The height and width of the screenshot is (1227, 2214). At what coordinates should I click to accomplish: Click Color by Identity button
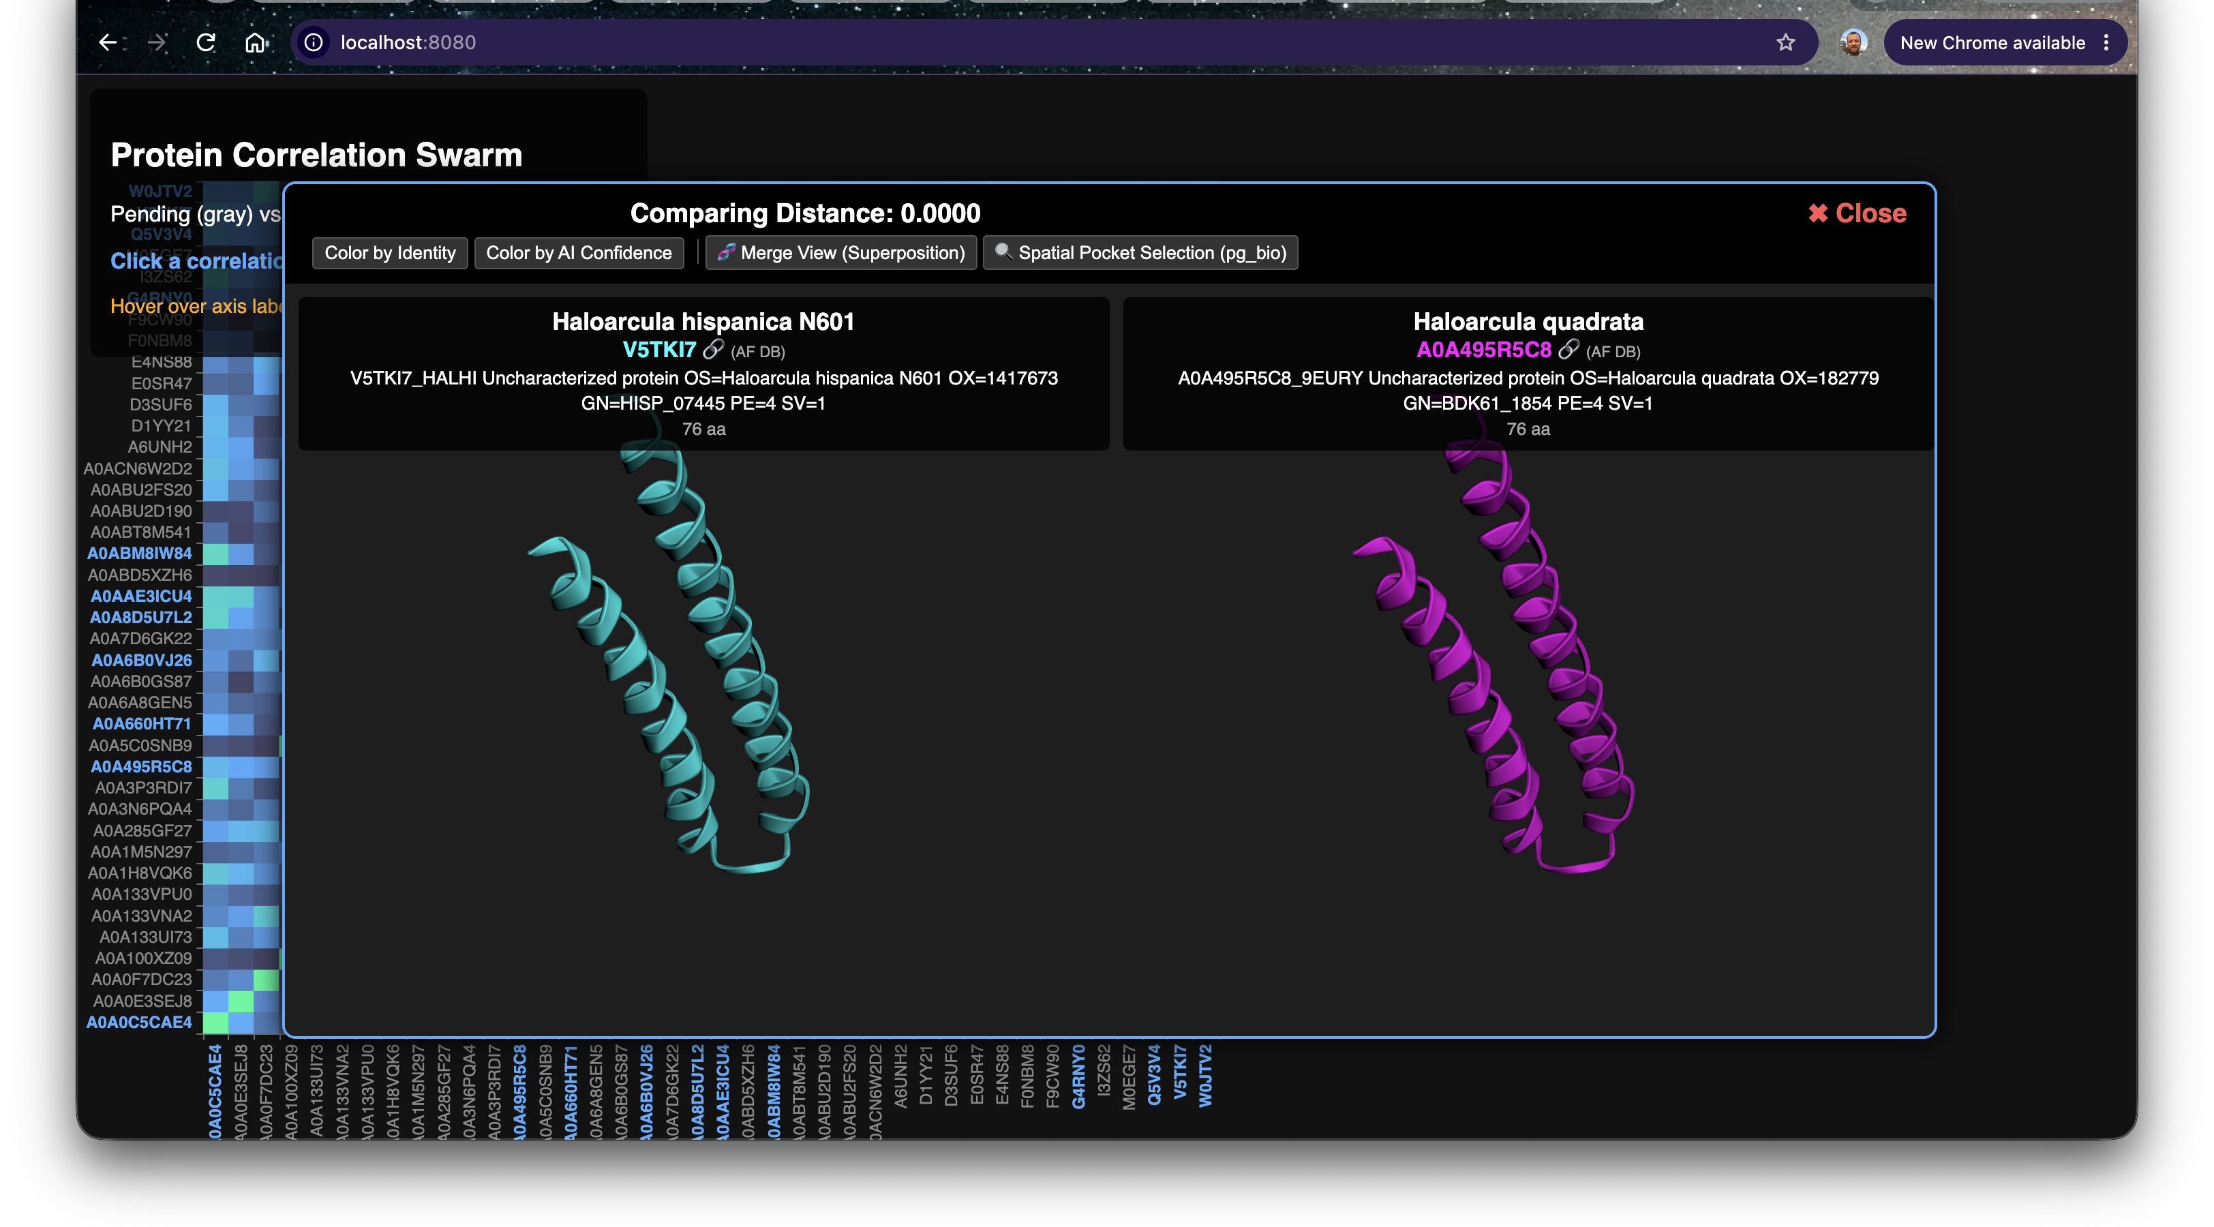pyautogui.click(x=390, y=253)
